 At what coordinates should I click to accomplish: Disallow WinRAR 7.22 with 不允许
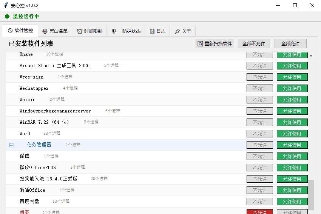point(259,122)
